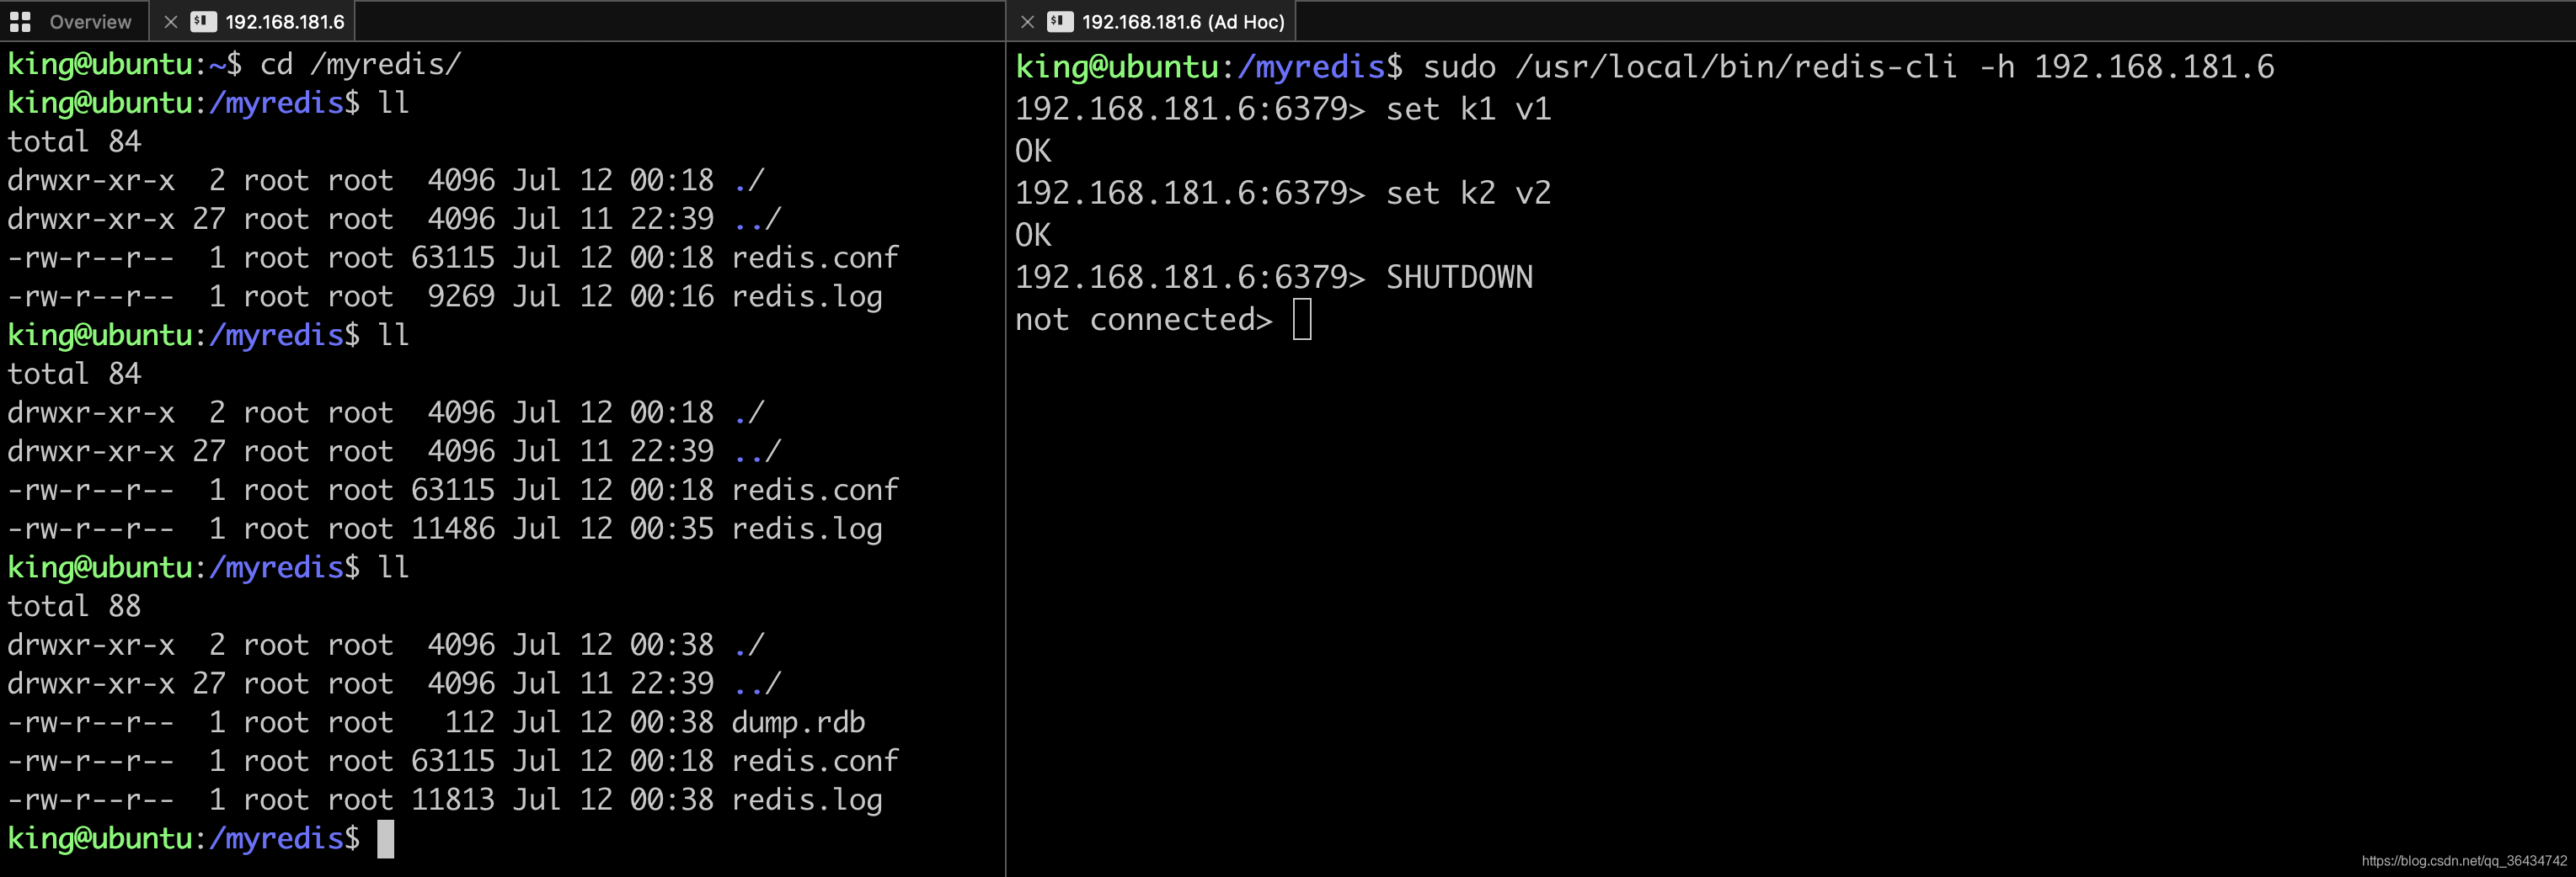
Task: Click the cursor after 'not connected>'
Action: point(1302,320)
